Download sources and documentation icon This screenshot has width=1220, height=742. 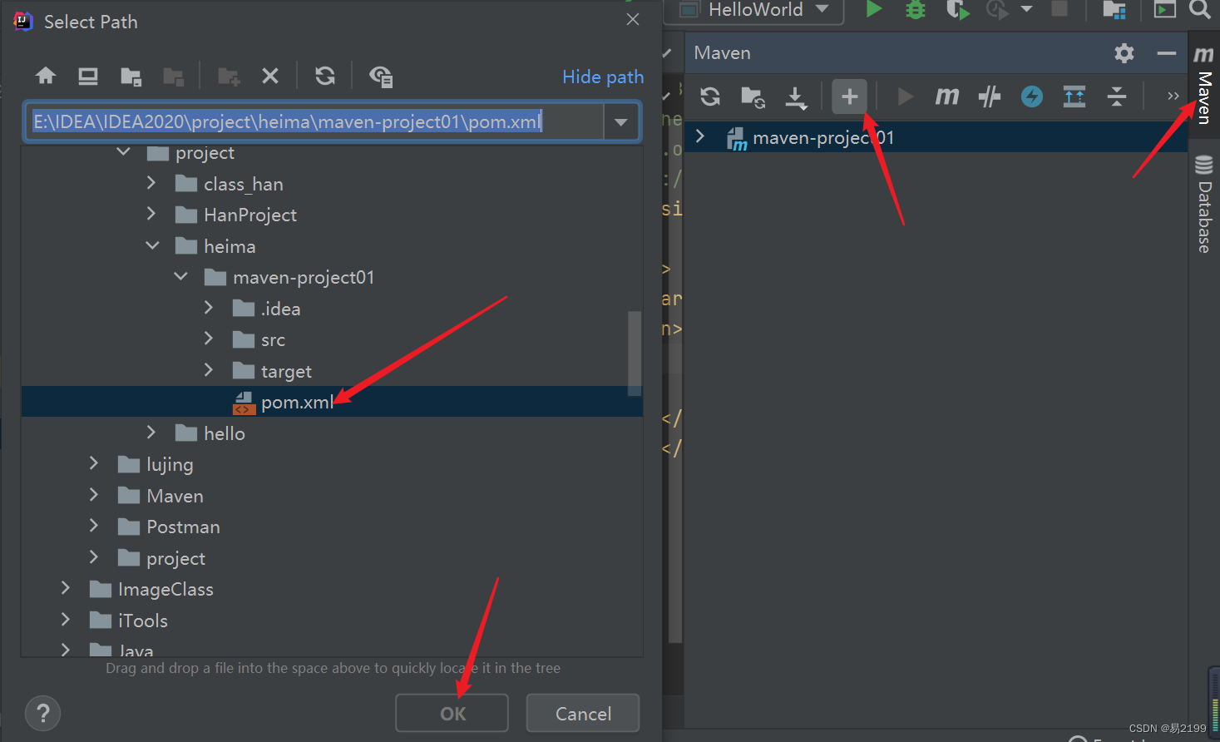coord(796,97)
